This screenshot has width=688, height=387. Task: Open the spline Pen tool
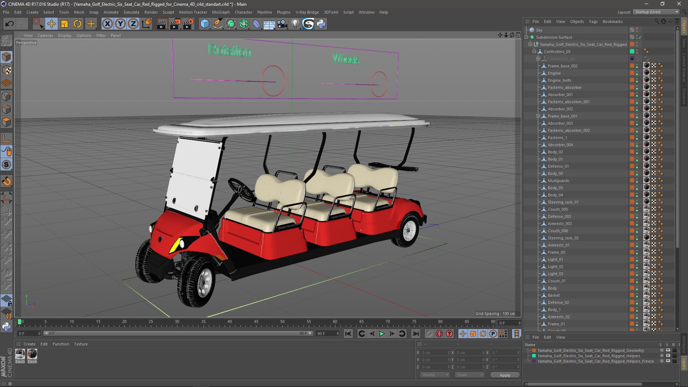pos(218,24)
